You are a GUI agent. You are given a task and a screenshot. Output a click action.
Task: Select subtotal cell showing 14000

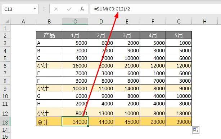pos(127,88)
